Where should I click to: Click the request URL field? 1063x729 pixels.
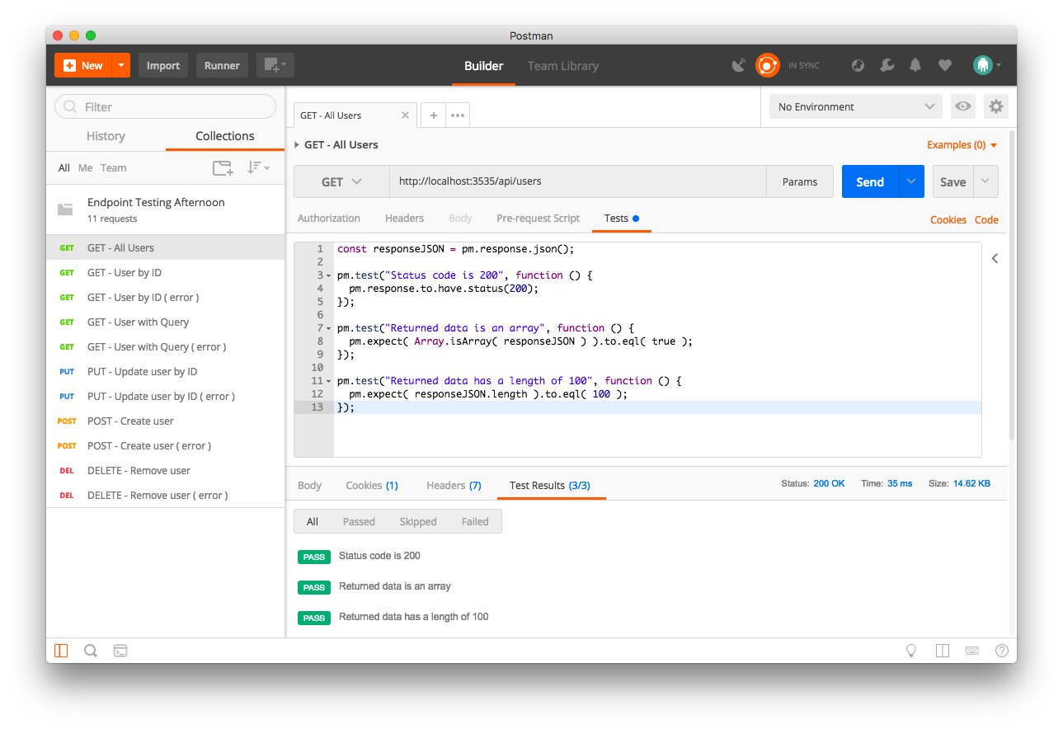577,181
